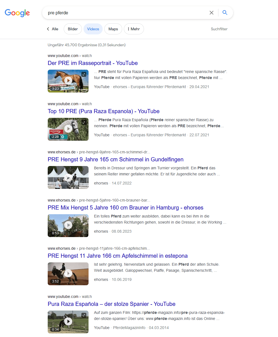This screenshot has height=337, width=278.
Task: Click expand icon on Top 10 PRE thumbnail
Action: click(84, 122)
